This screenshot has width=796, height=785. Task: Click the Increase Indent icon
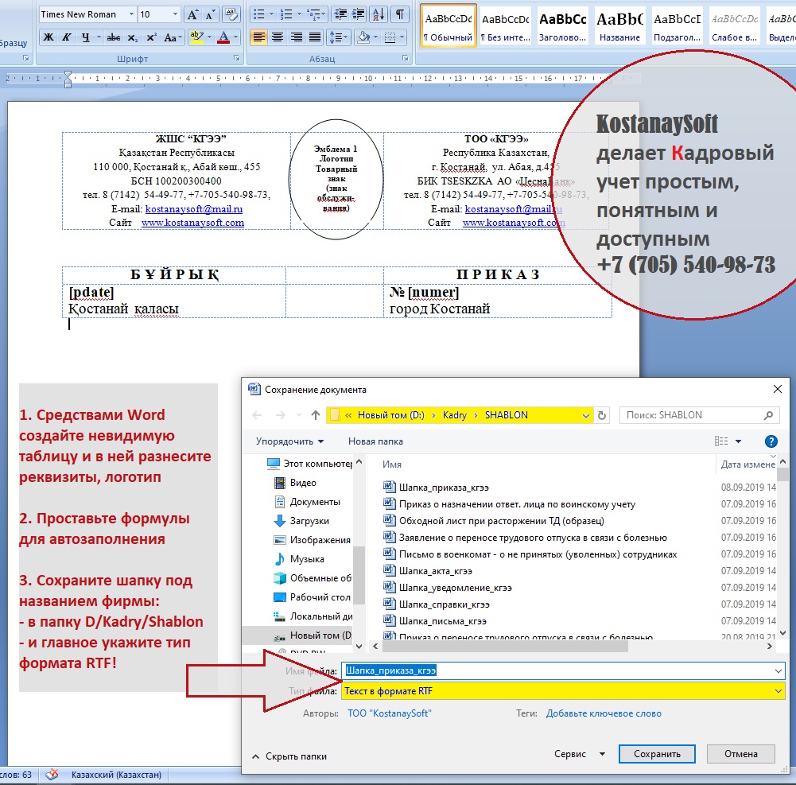[359, 14]
